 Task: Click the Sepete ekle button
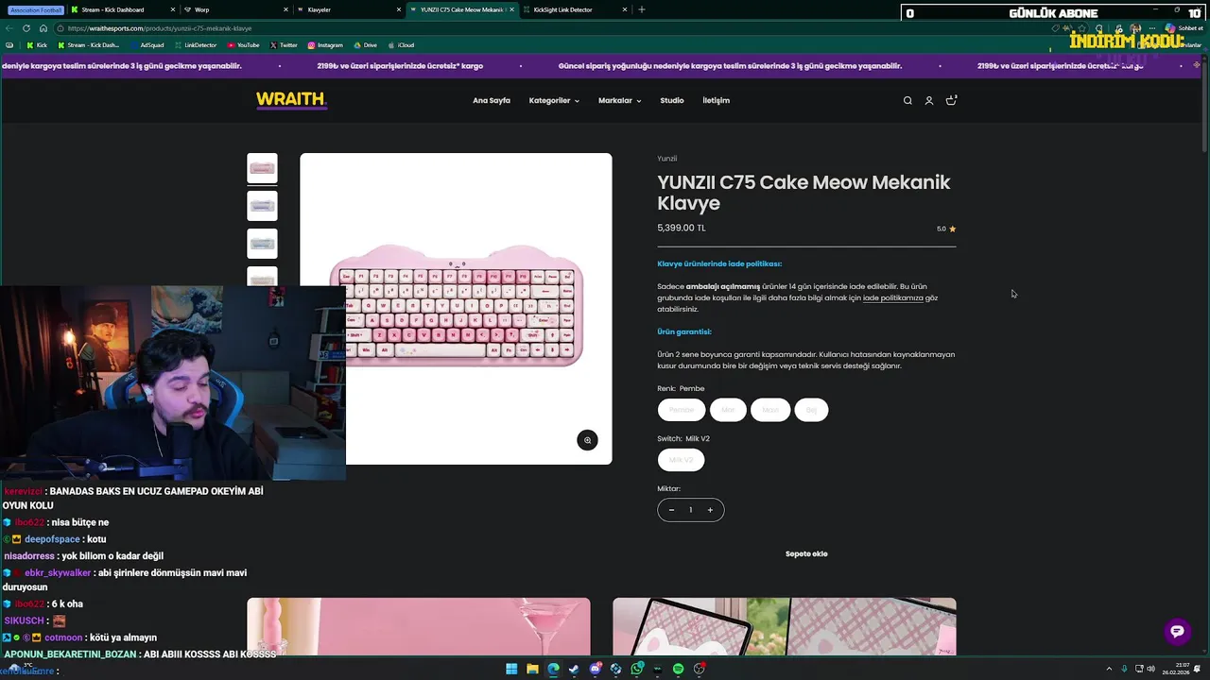806,553
